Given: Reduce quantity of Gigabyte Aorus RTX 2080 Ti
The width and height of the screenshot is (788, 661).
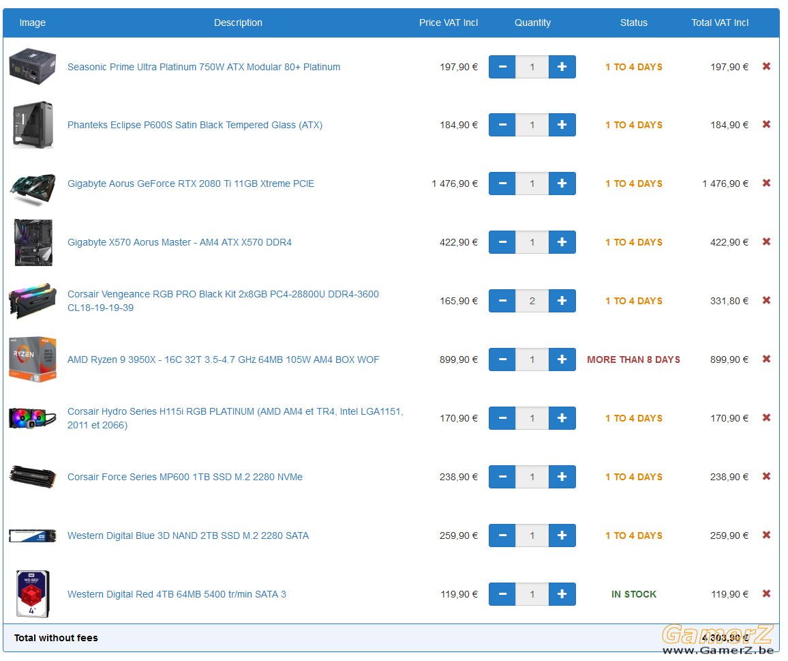Looking at the screenshot, I should click(502, 183).
